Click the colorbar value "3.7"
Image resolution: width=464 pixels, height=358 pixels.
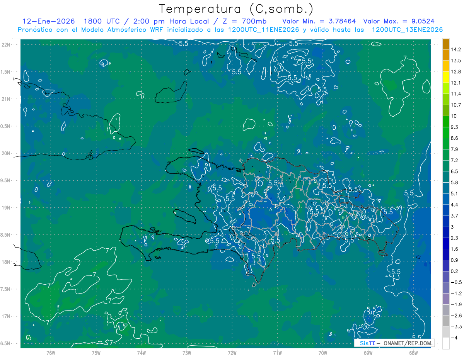point(455,216)
